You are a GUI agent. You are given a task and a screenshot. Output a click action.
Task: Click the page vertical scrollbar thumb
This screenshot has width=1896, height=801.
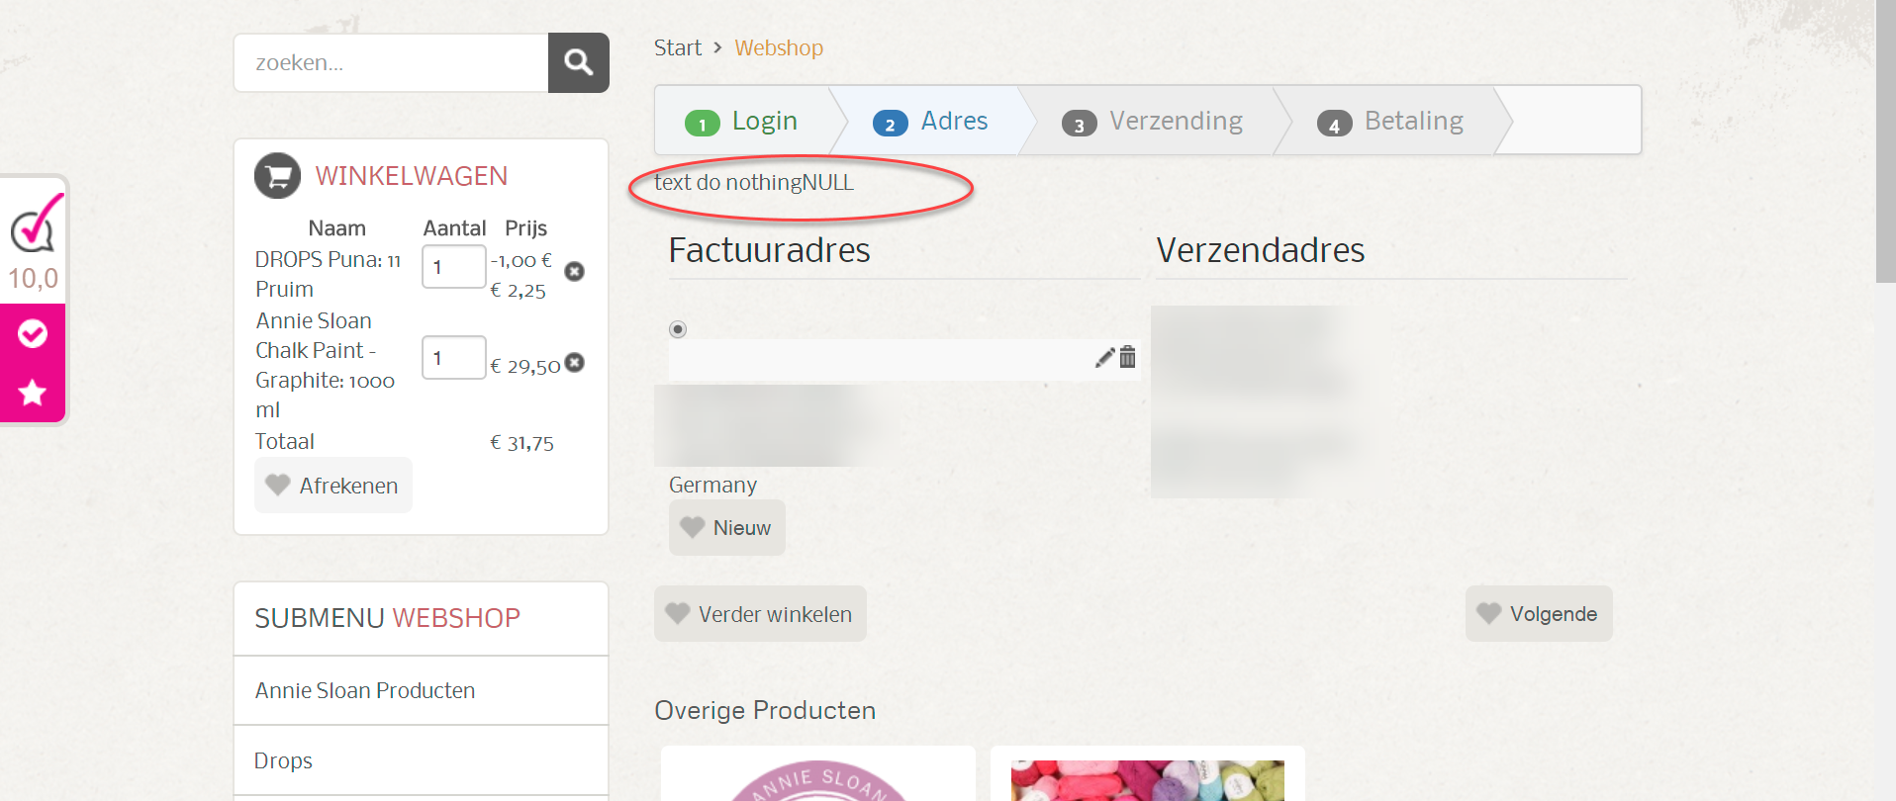point(1886,141)
